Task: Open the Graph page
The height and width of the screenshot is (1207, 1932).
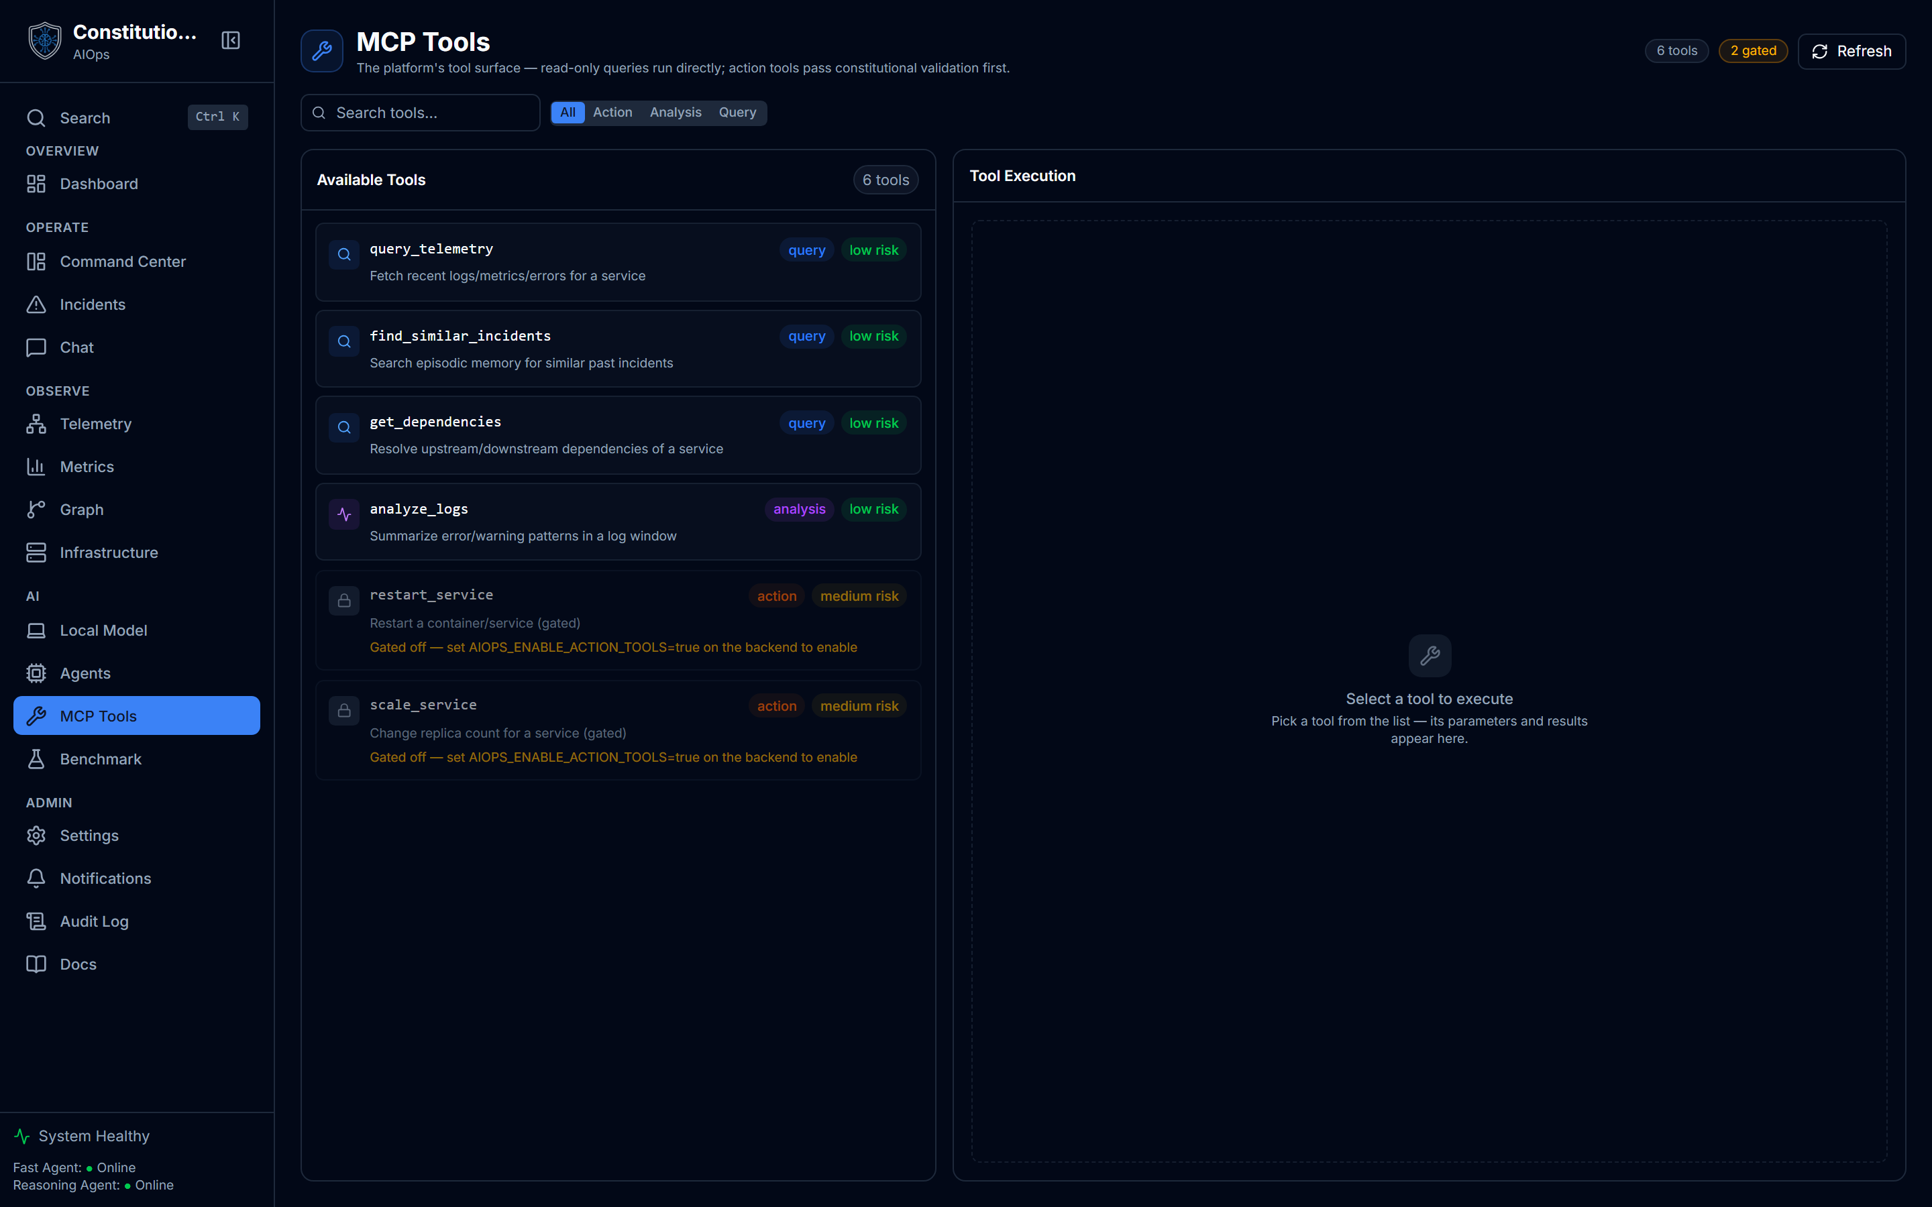Action: (137, 510)
